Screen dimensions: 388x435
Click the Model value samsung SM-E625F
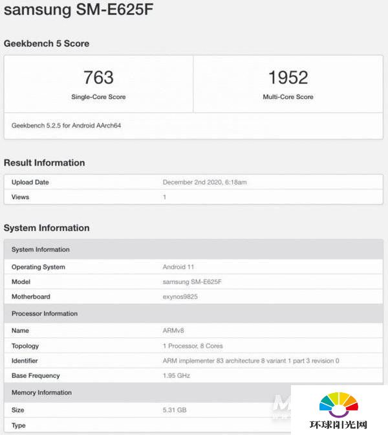(x=192, y=282)
